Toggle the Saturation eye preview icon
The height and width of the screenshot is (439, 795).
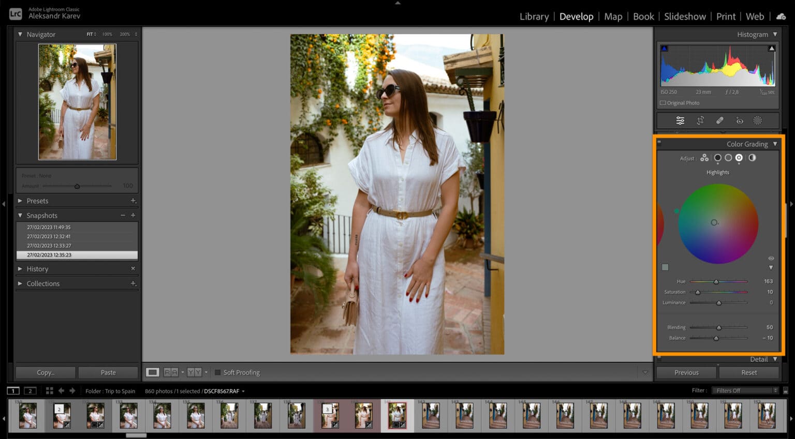[x=771, y=258]
